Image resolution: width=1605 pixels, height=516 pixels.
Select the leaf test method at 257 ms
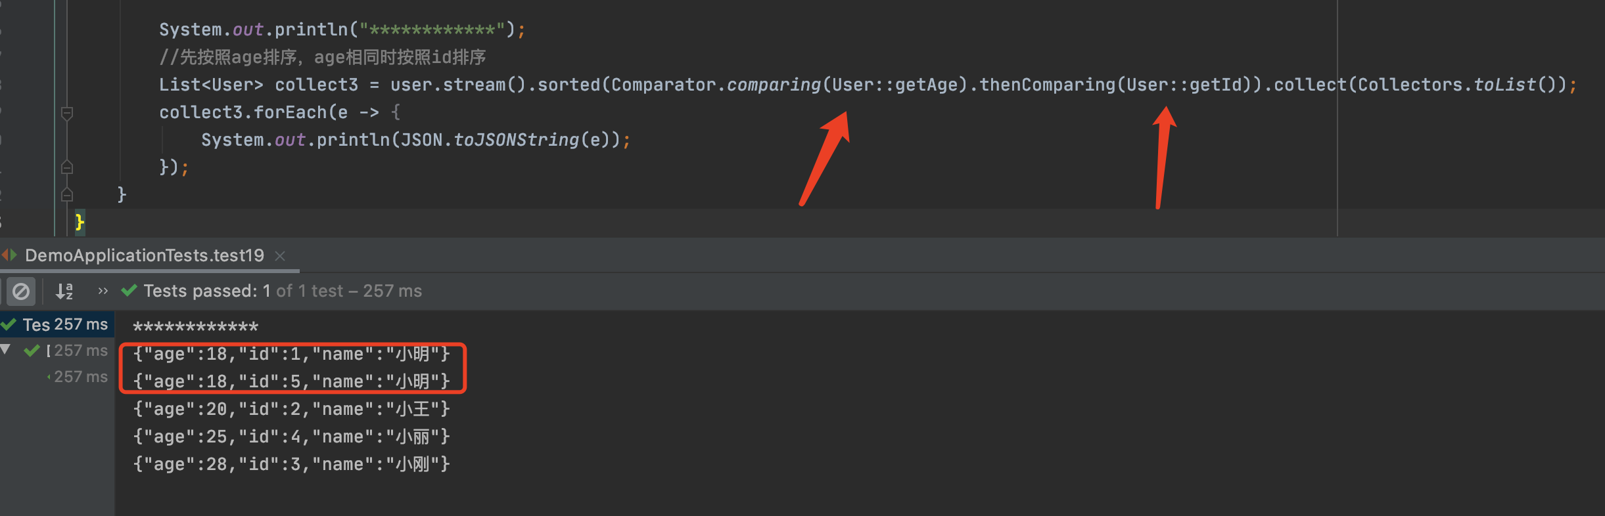[80, 377]
